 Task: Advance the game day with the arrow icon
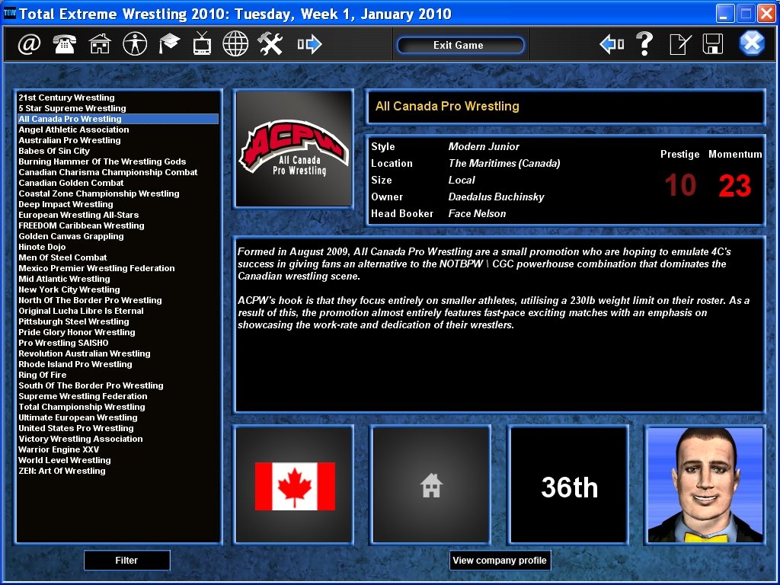tap(308, 43)
